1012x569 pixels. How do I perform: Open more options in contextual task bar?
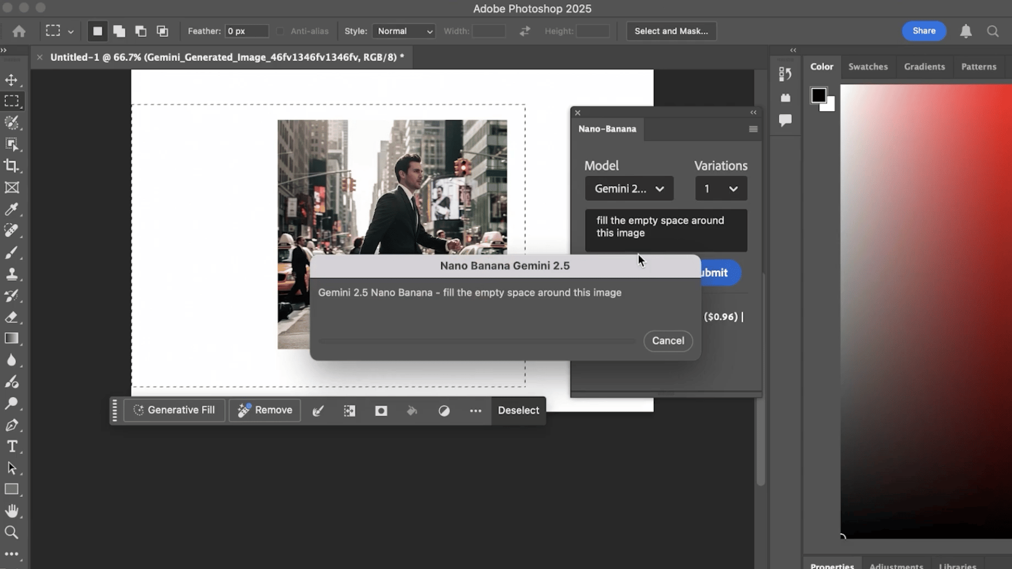coord(475,410)
